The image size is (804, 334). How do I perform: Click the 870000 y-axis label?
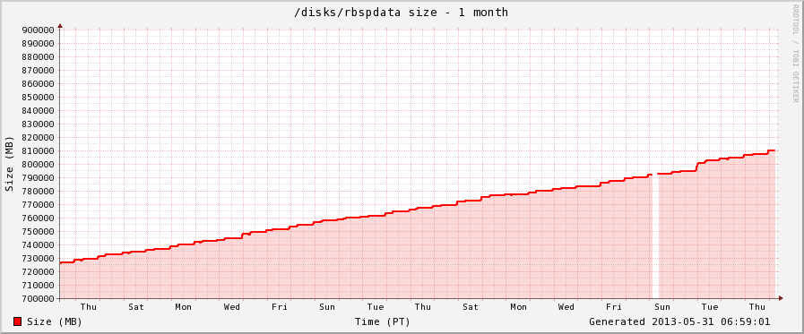tap(38, 70)
